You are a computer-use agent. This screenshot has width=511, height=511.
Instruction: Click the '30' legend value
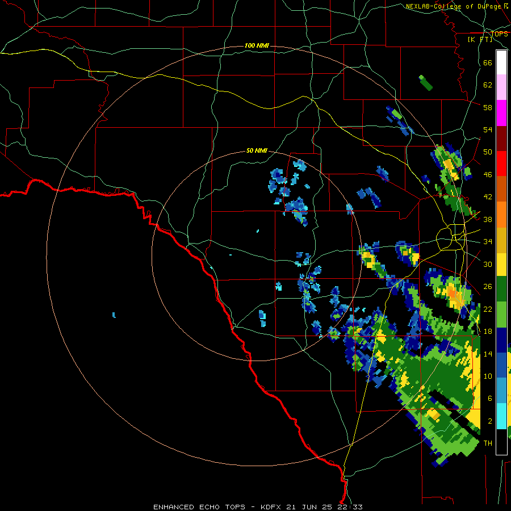(x=488, y=264)
